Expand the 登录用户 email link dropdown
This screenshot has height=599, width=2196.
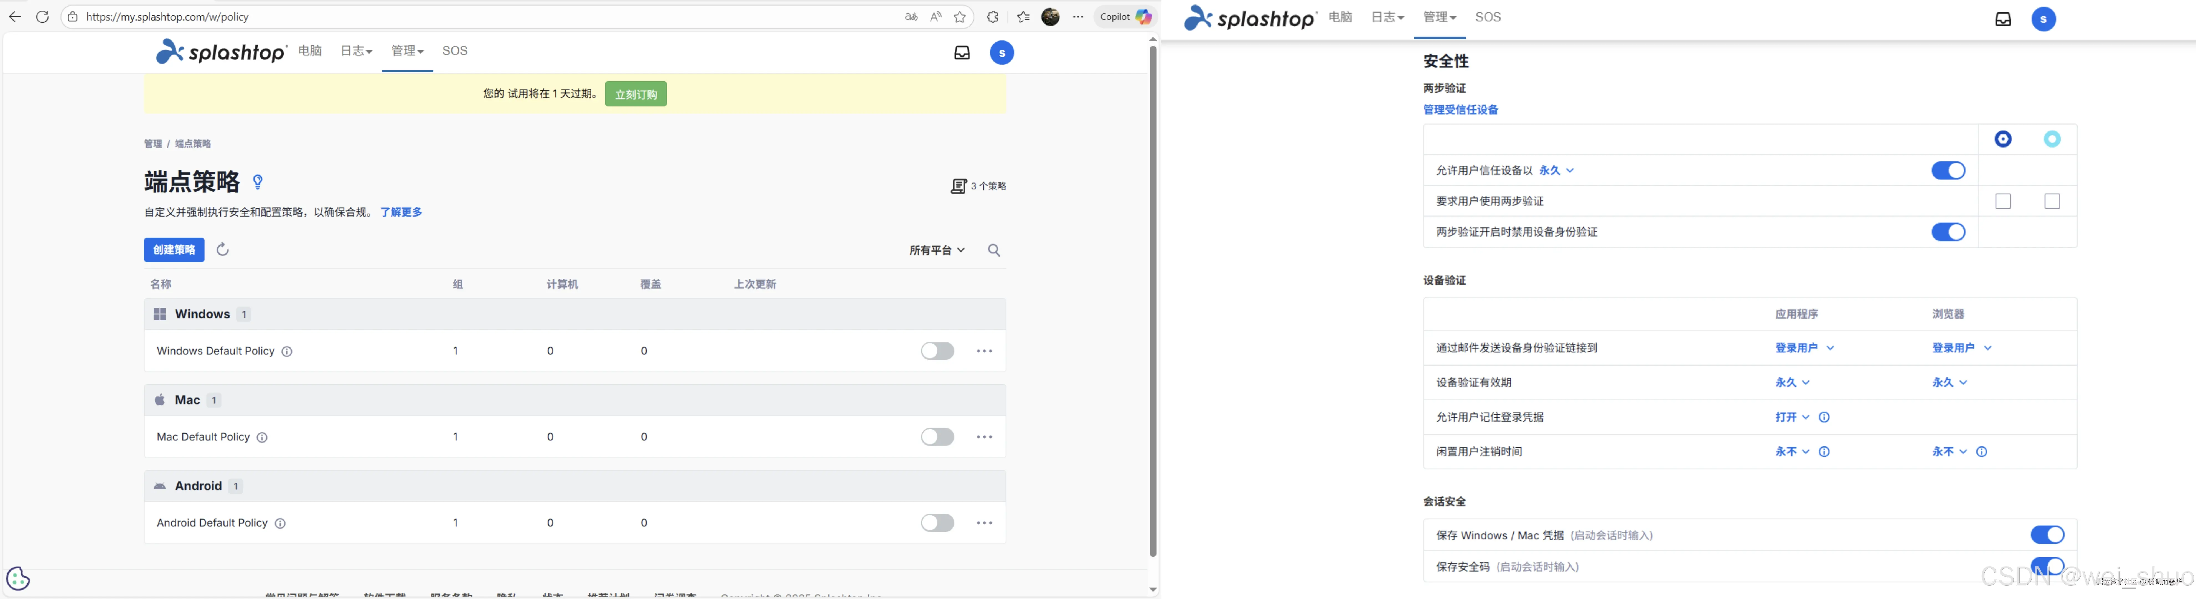pyautogui.click(x=1805, y=348)
